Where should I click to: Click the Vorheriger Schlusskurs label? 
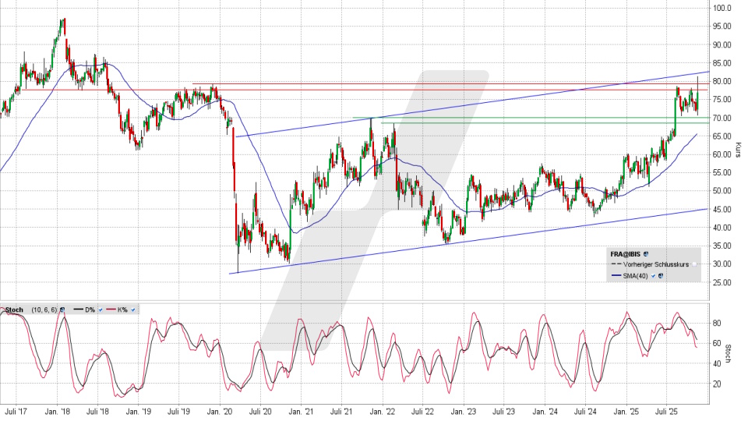pyautogui.click(x=656, y=265)
